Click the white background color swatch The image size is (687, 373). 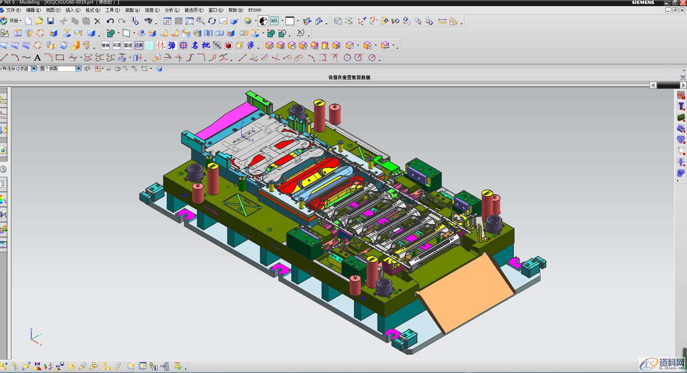tap(290, 21)
